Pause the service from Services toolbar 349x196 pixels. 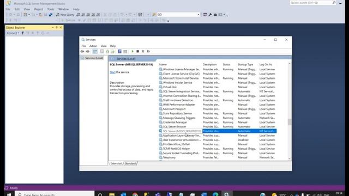point(143,51)
